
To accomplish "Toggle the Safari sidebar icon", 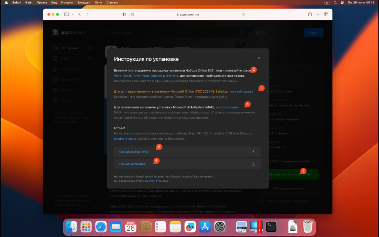I will [x=66, y=14].
